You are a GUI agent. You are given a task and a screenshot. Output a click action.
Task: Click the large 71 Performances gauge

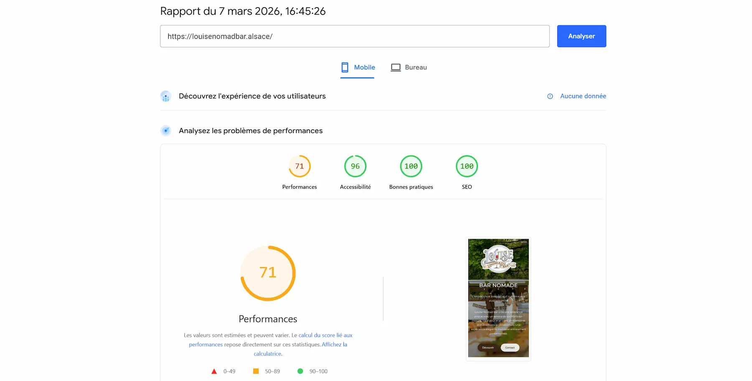point(267,273)
